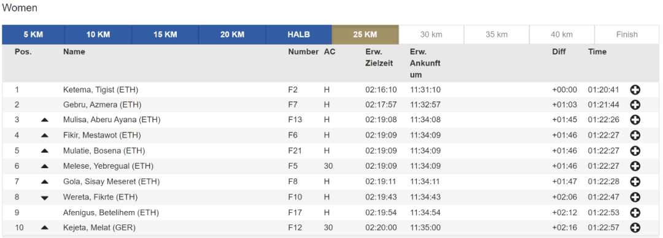Click up arrow beside position 3
The height and width of the screenshot is (238, 663).
coord(45,120)
